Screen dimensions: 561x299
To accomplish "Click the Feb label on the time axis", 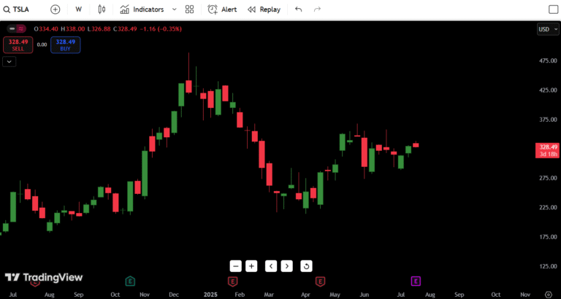I will [240, 295].
